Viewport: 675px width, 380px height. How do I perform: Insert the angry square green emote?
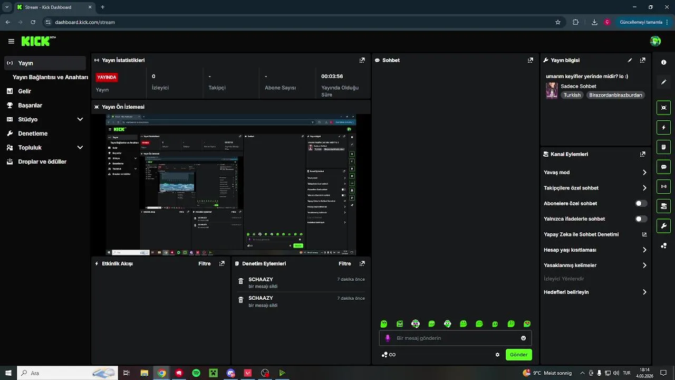[x=400, y=324]
